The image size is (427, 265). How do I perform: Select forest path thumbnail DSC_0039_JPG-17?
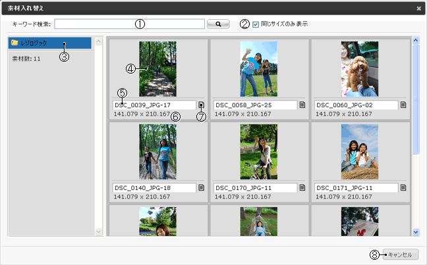point(157,69)
